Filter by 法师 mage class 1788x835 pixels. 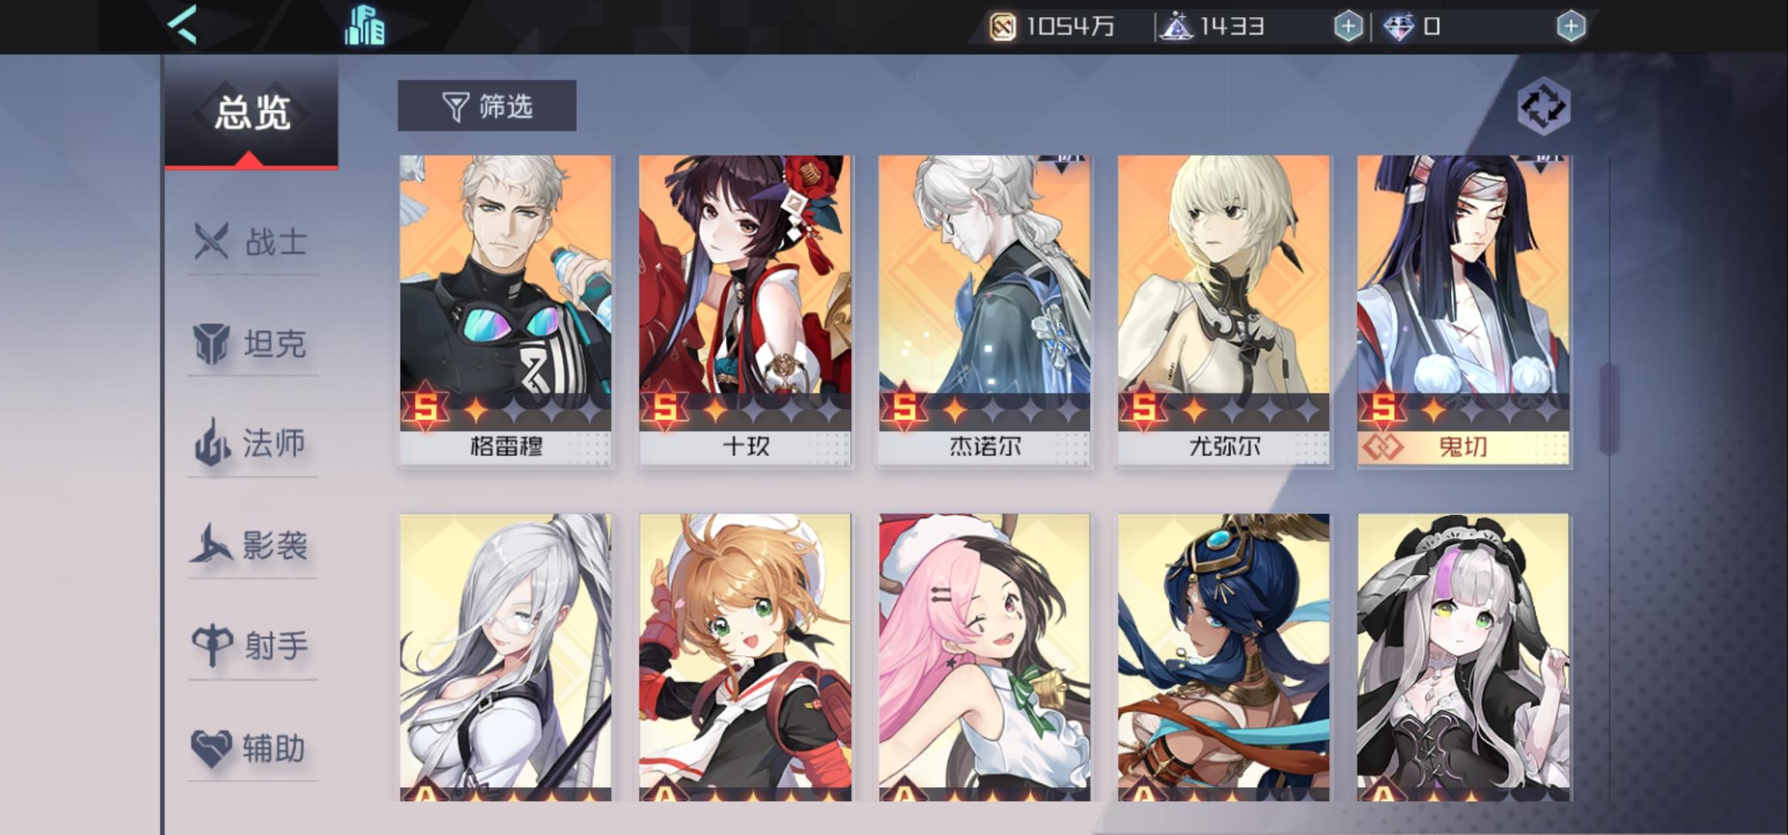pyautogui.click(x=252, y=444)
